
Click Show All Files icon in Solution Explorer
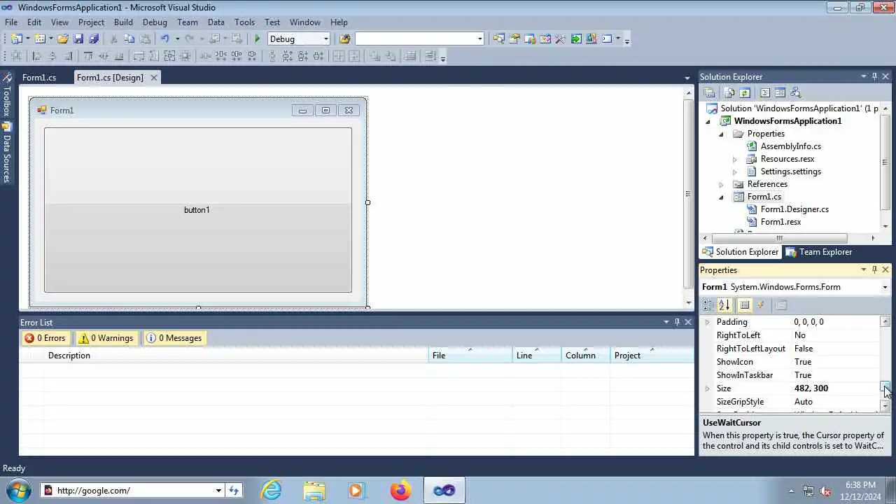[729, 92]
